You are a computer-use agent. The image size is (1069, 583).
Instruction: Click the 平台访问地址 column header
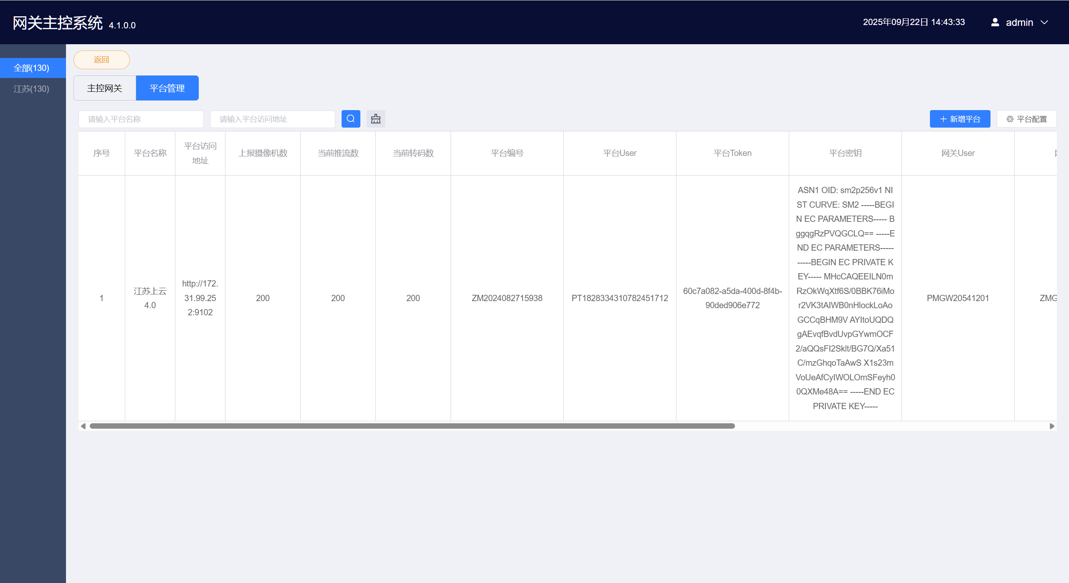tap(200, 153)
